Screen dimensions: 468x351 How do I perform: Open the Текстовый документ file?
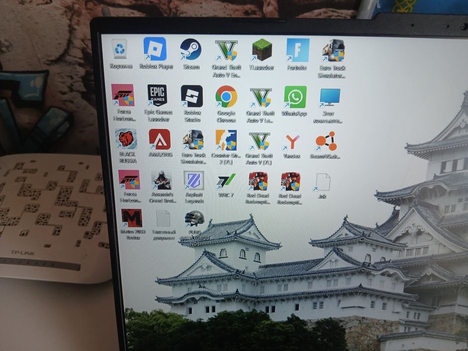pos(163,219)
